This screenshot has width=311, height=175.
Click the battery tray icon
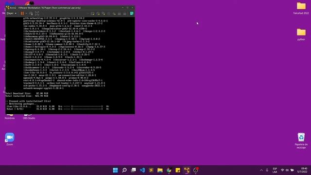(292, 170)
